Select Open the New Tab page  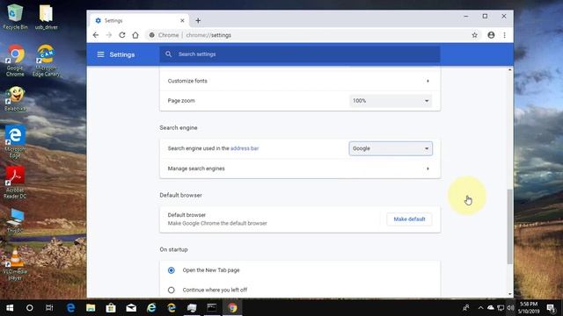(172, 270)
